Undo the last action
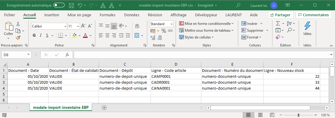335x118 pixels. point(80,5)
